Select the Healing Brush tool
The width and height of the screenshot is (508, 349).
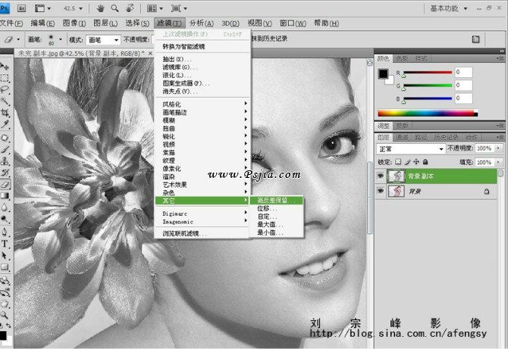5,138
